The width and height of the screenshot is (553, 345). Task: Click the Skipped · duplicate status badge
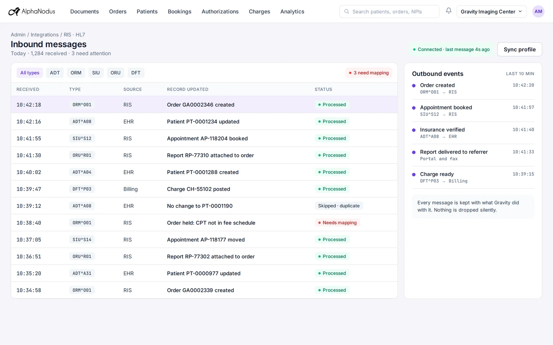pyautogui.click(x=339, y=206)
